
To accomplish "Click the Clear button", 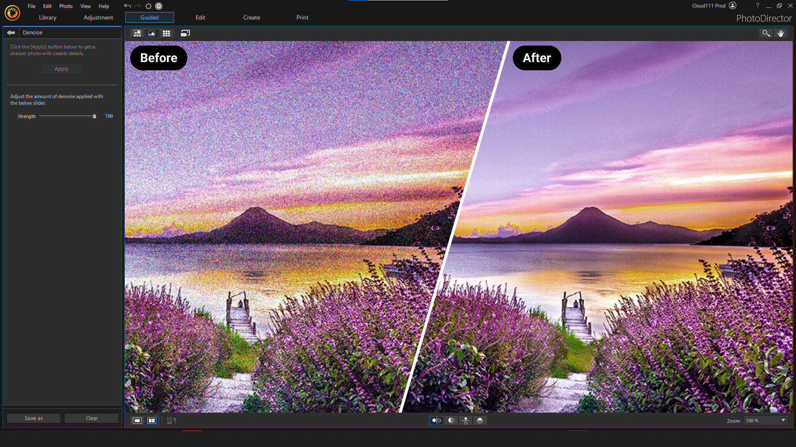I will 91,418.
